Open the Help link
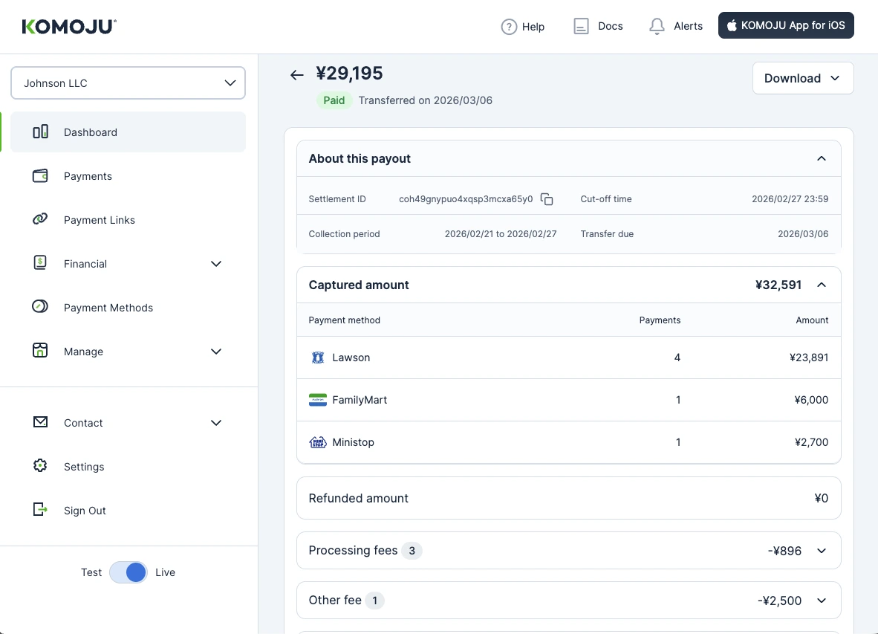Viewport: 878px width, 634px height. (523, 26)
